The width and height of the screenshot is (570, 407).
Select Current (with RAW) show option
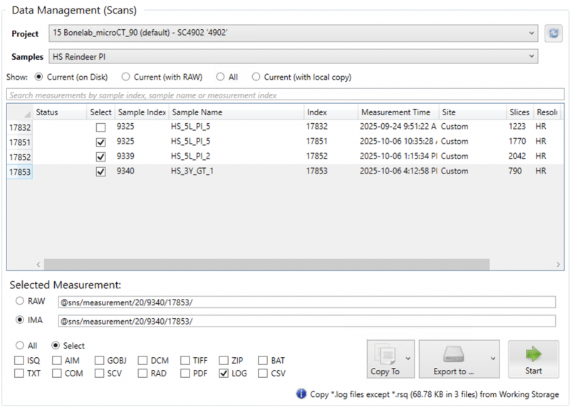point(126,77)
